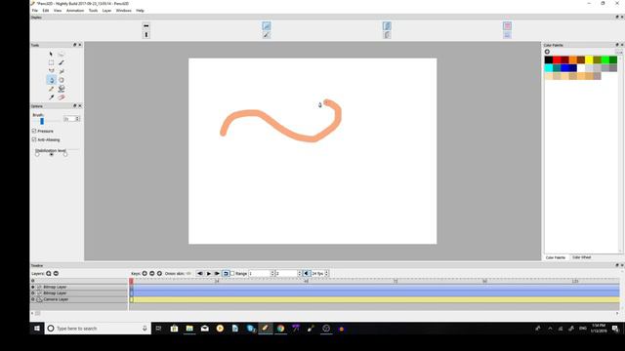Select the middle stabilization level radio button
The width and height of the screenshot is (625, 351).
pyautogui.click(x=51, y=154)
